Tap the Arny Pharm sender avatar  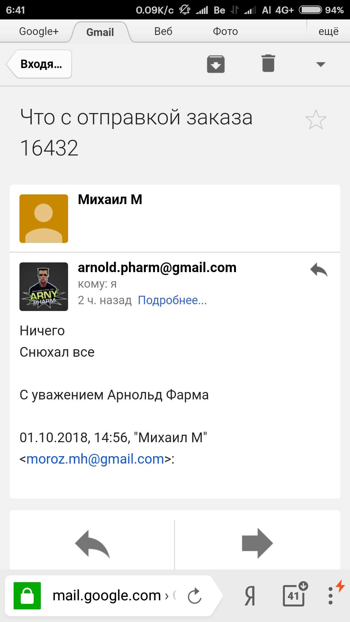[x=44, y=287]
